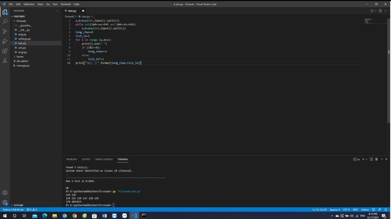Change CRLF end of line sequence

355,209
